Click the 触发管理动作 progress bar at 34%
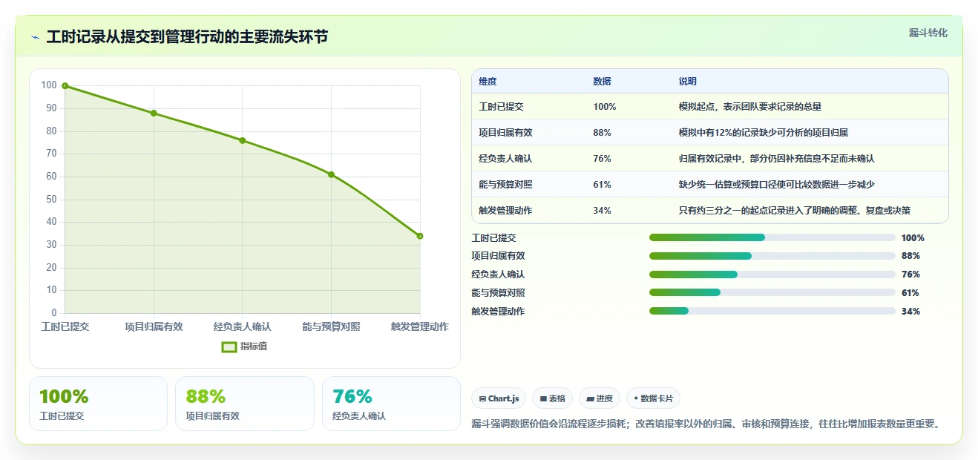This screenshot has width=978, height=460. pos(772,311)
